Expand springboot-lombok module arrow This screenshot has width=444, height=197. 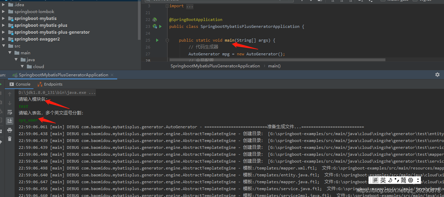tap(3, 11)
